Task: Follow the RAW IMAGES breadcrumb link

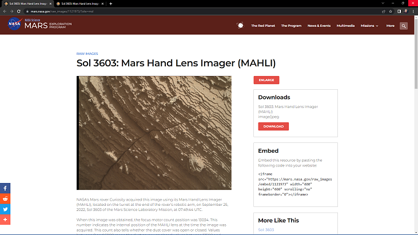Action: click(87, 54)
